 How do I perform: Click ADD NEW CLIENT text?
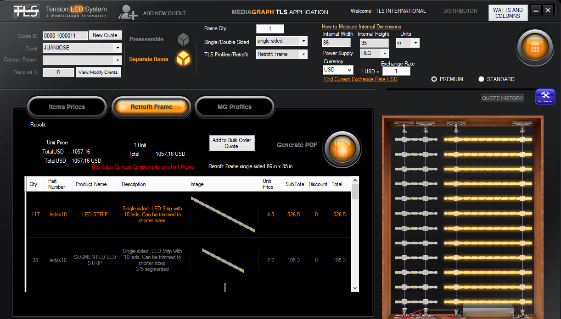coord(164,13)
